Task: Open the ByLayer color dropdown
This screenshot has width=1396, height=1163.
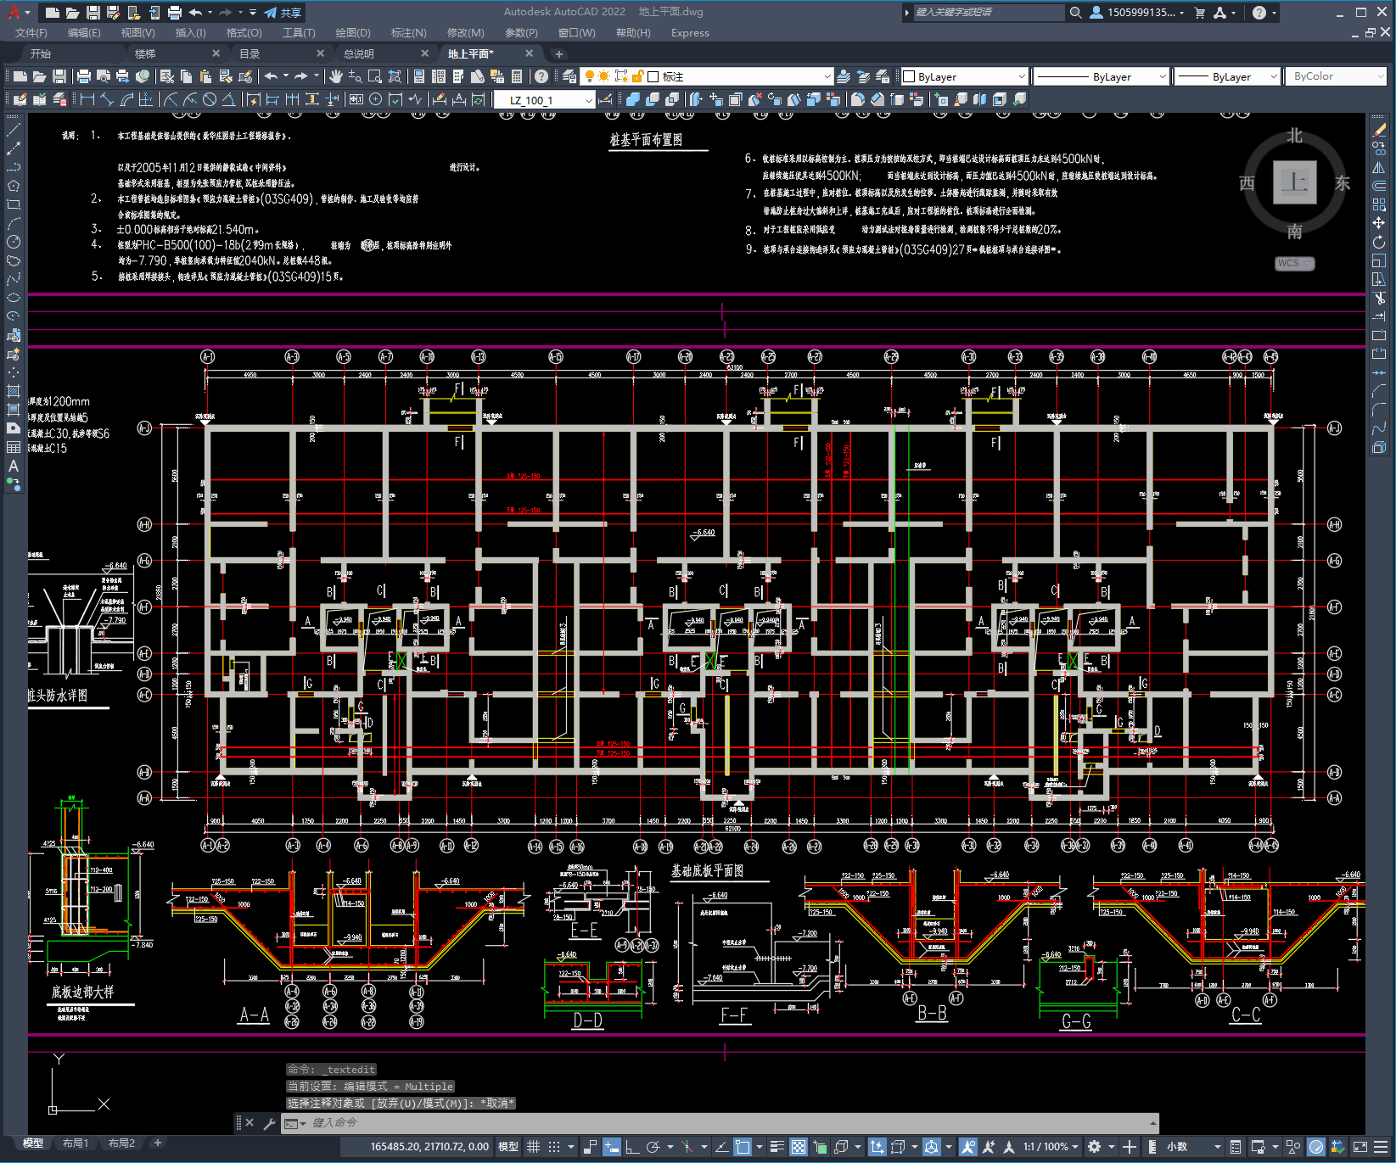Action: point(964,76)
